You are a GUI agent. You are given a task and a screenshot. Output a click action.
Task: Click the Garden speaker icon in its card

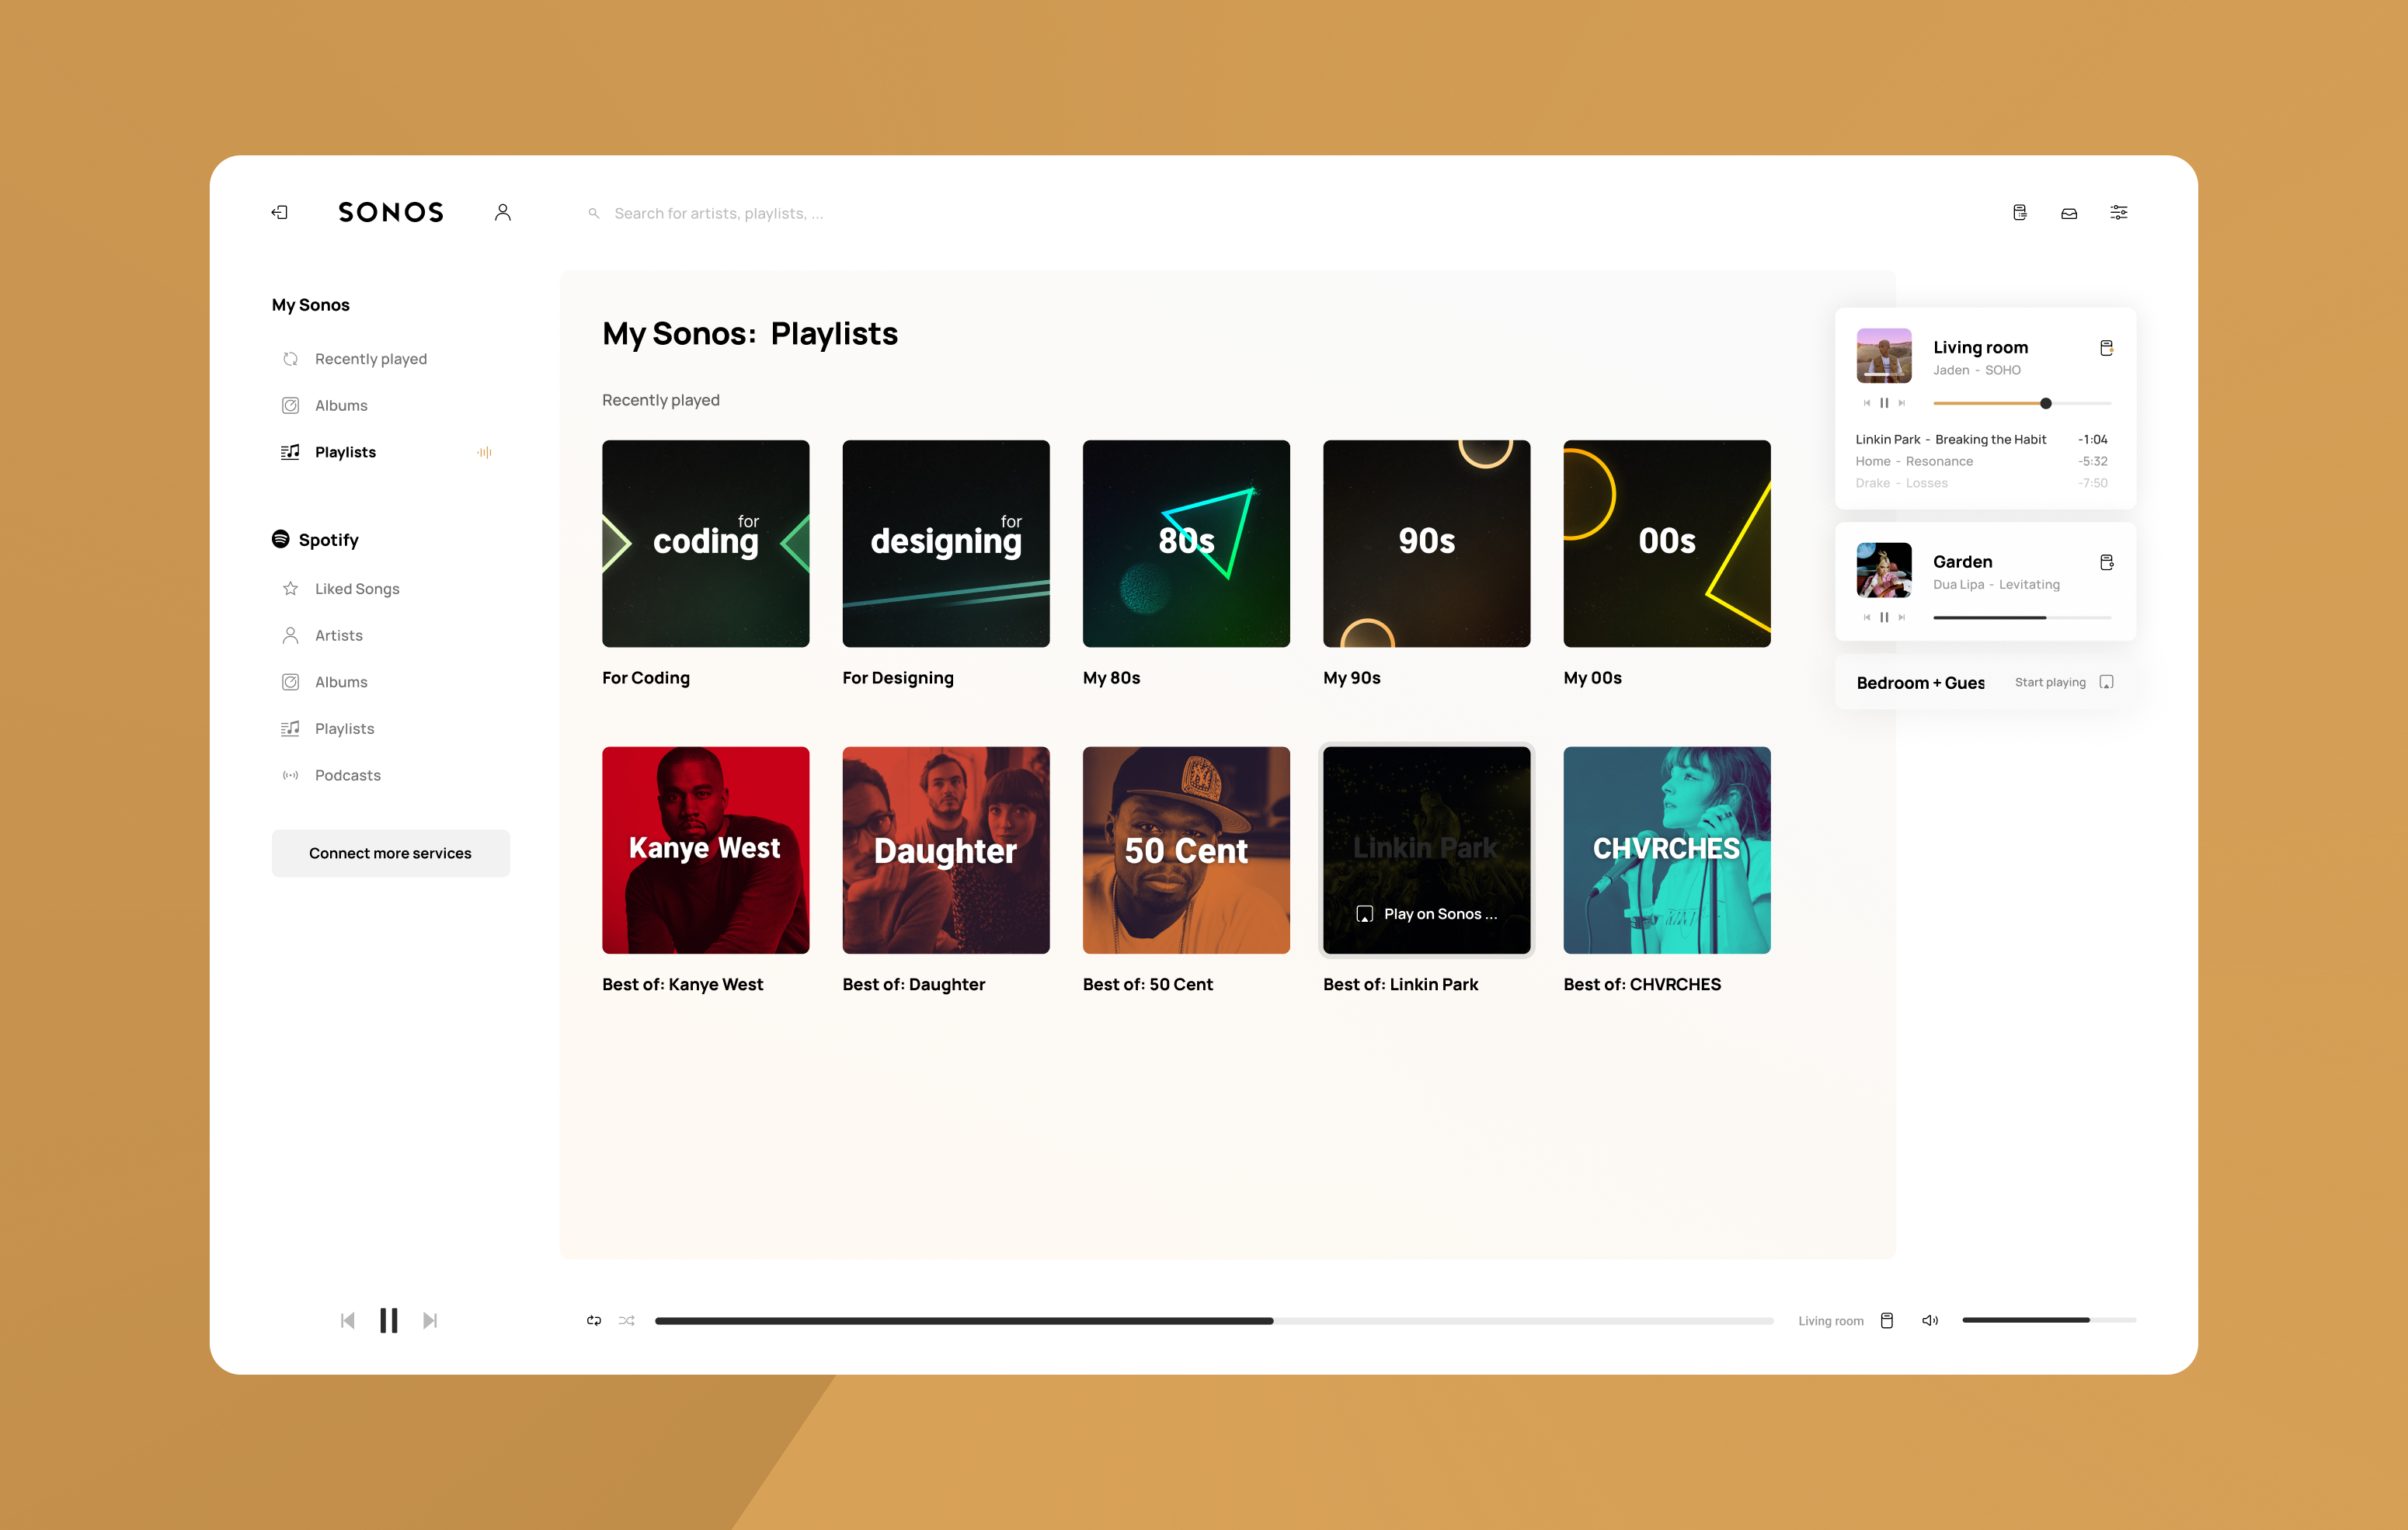(x=2106, y=562)
